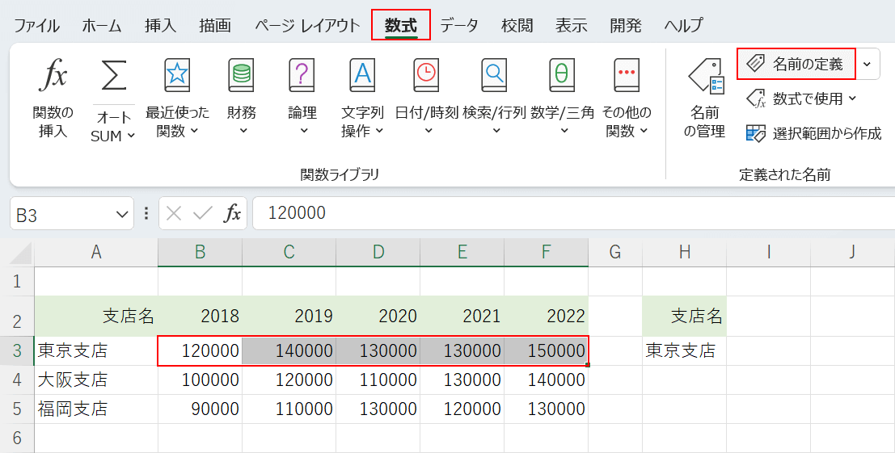This screenshot has width=895, height=453.
Task: Switch to the データ tab
Action: [458, 25]
